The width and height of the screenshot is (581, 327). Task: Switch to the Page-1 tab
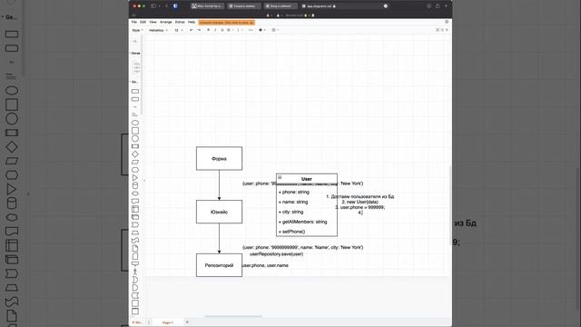tap(167, 322)
